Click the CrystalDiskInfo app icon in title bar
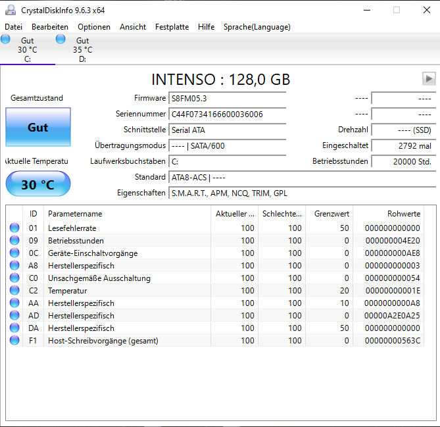 click(x=11, y=10)
